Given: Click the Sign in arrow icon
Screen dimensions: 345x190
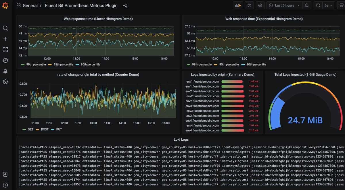Looking at the screenshot, I should 5,174.
